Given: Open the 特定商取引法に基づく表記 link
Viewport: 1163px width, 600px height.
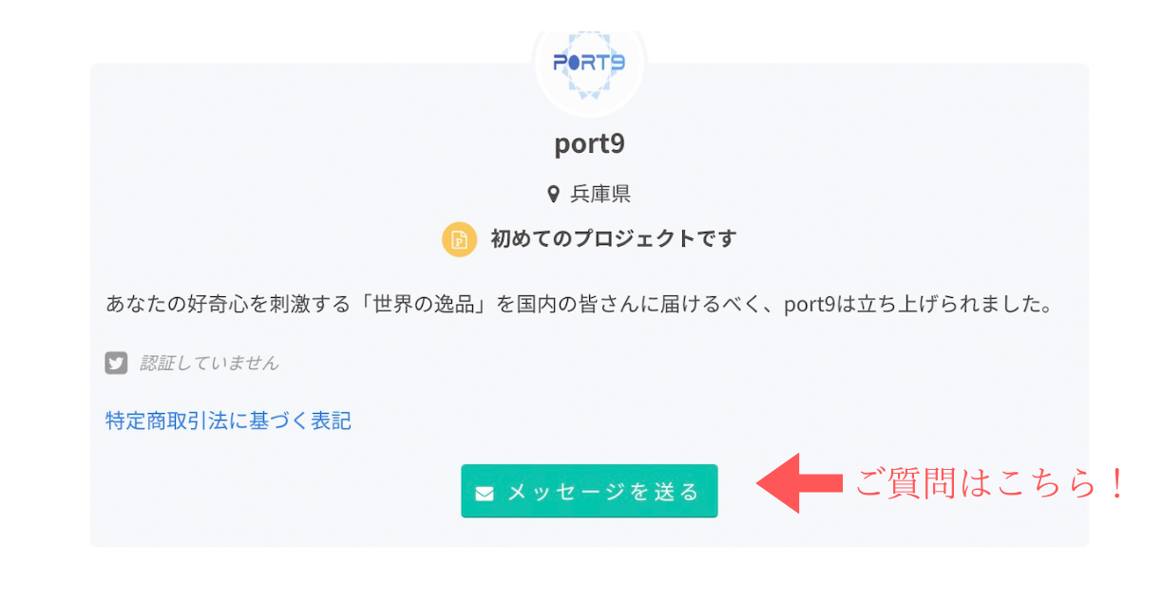Looking at the screenshot, I should [x=228, y=421].
